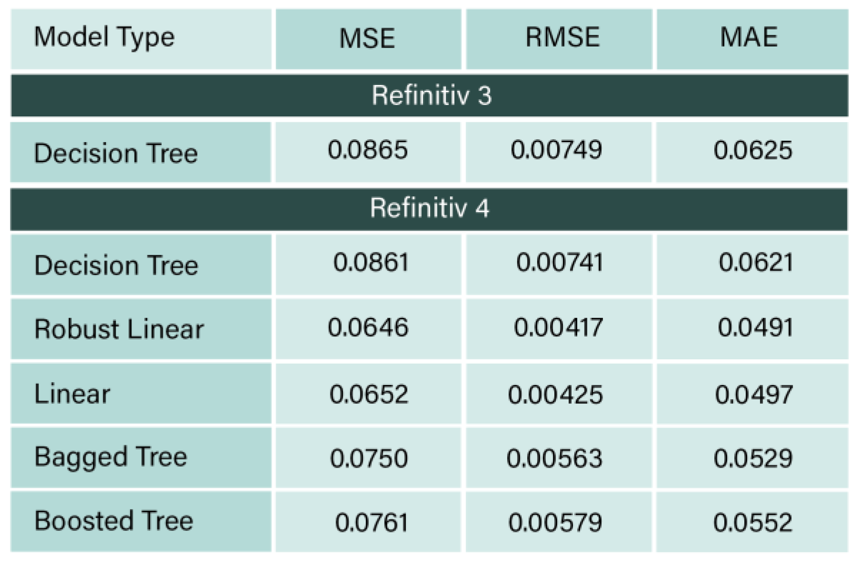858x567 pixels.
Task: Click the 0.00749 RMSE value
Action: tap(556, 150)
